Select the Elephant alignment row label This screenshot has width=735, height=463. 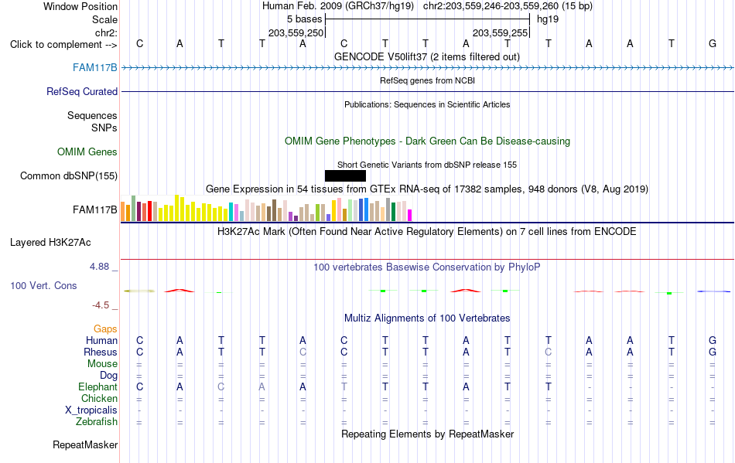click(97, 387)
